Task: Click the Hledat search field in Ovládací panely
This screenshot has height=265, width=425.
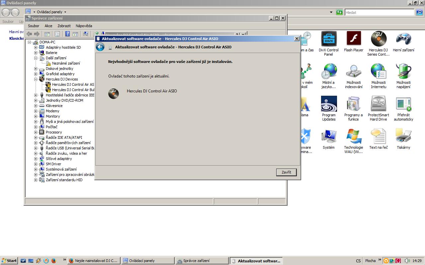Action: coord(380,12)
